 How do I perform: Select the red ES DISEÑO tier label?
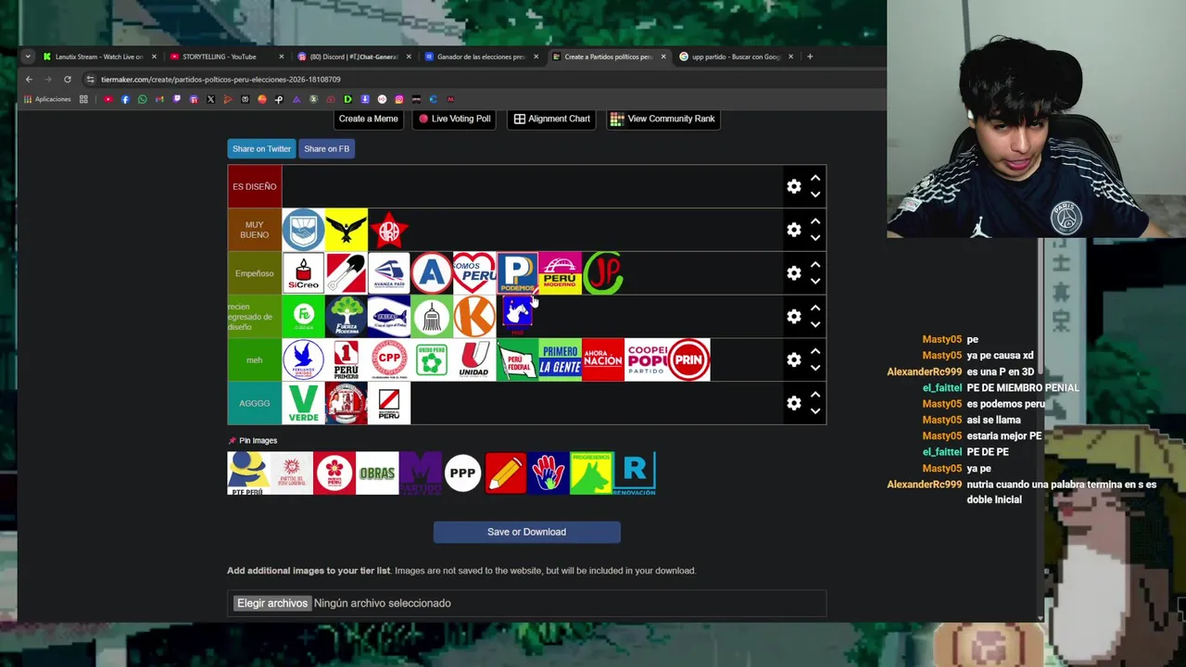[x=254, y=186]
